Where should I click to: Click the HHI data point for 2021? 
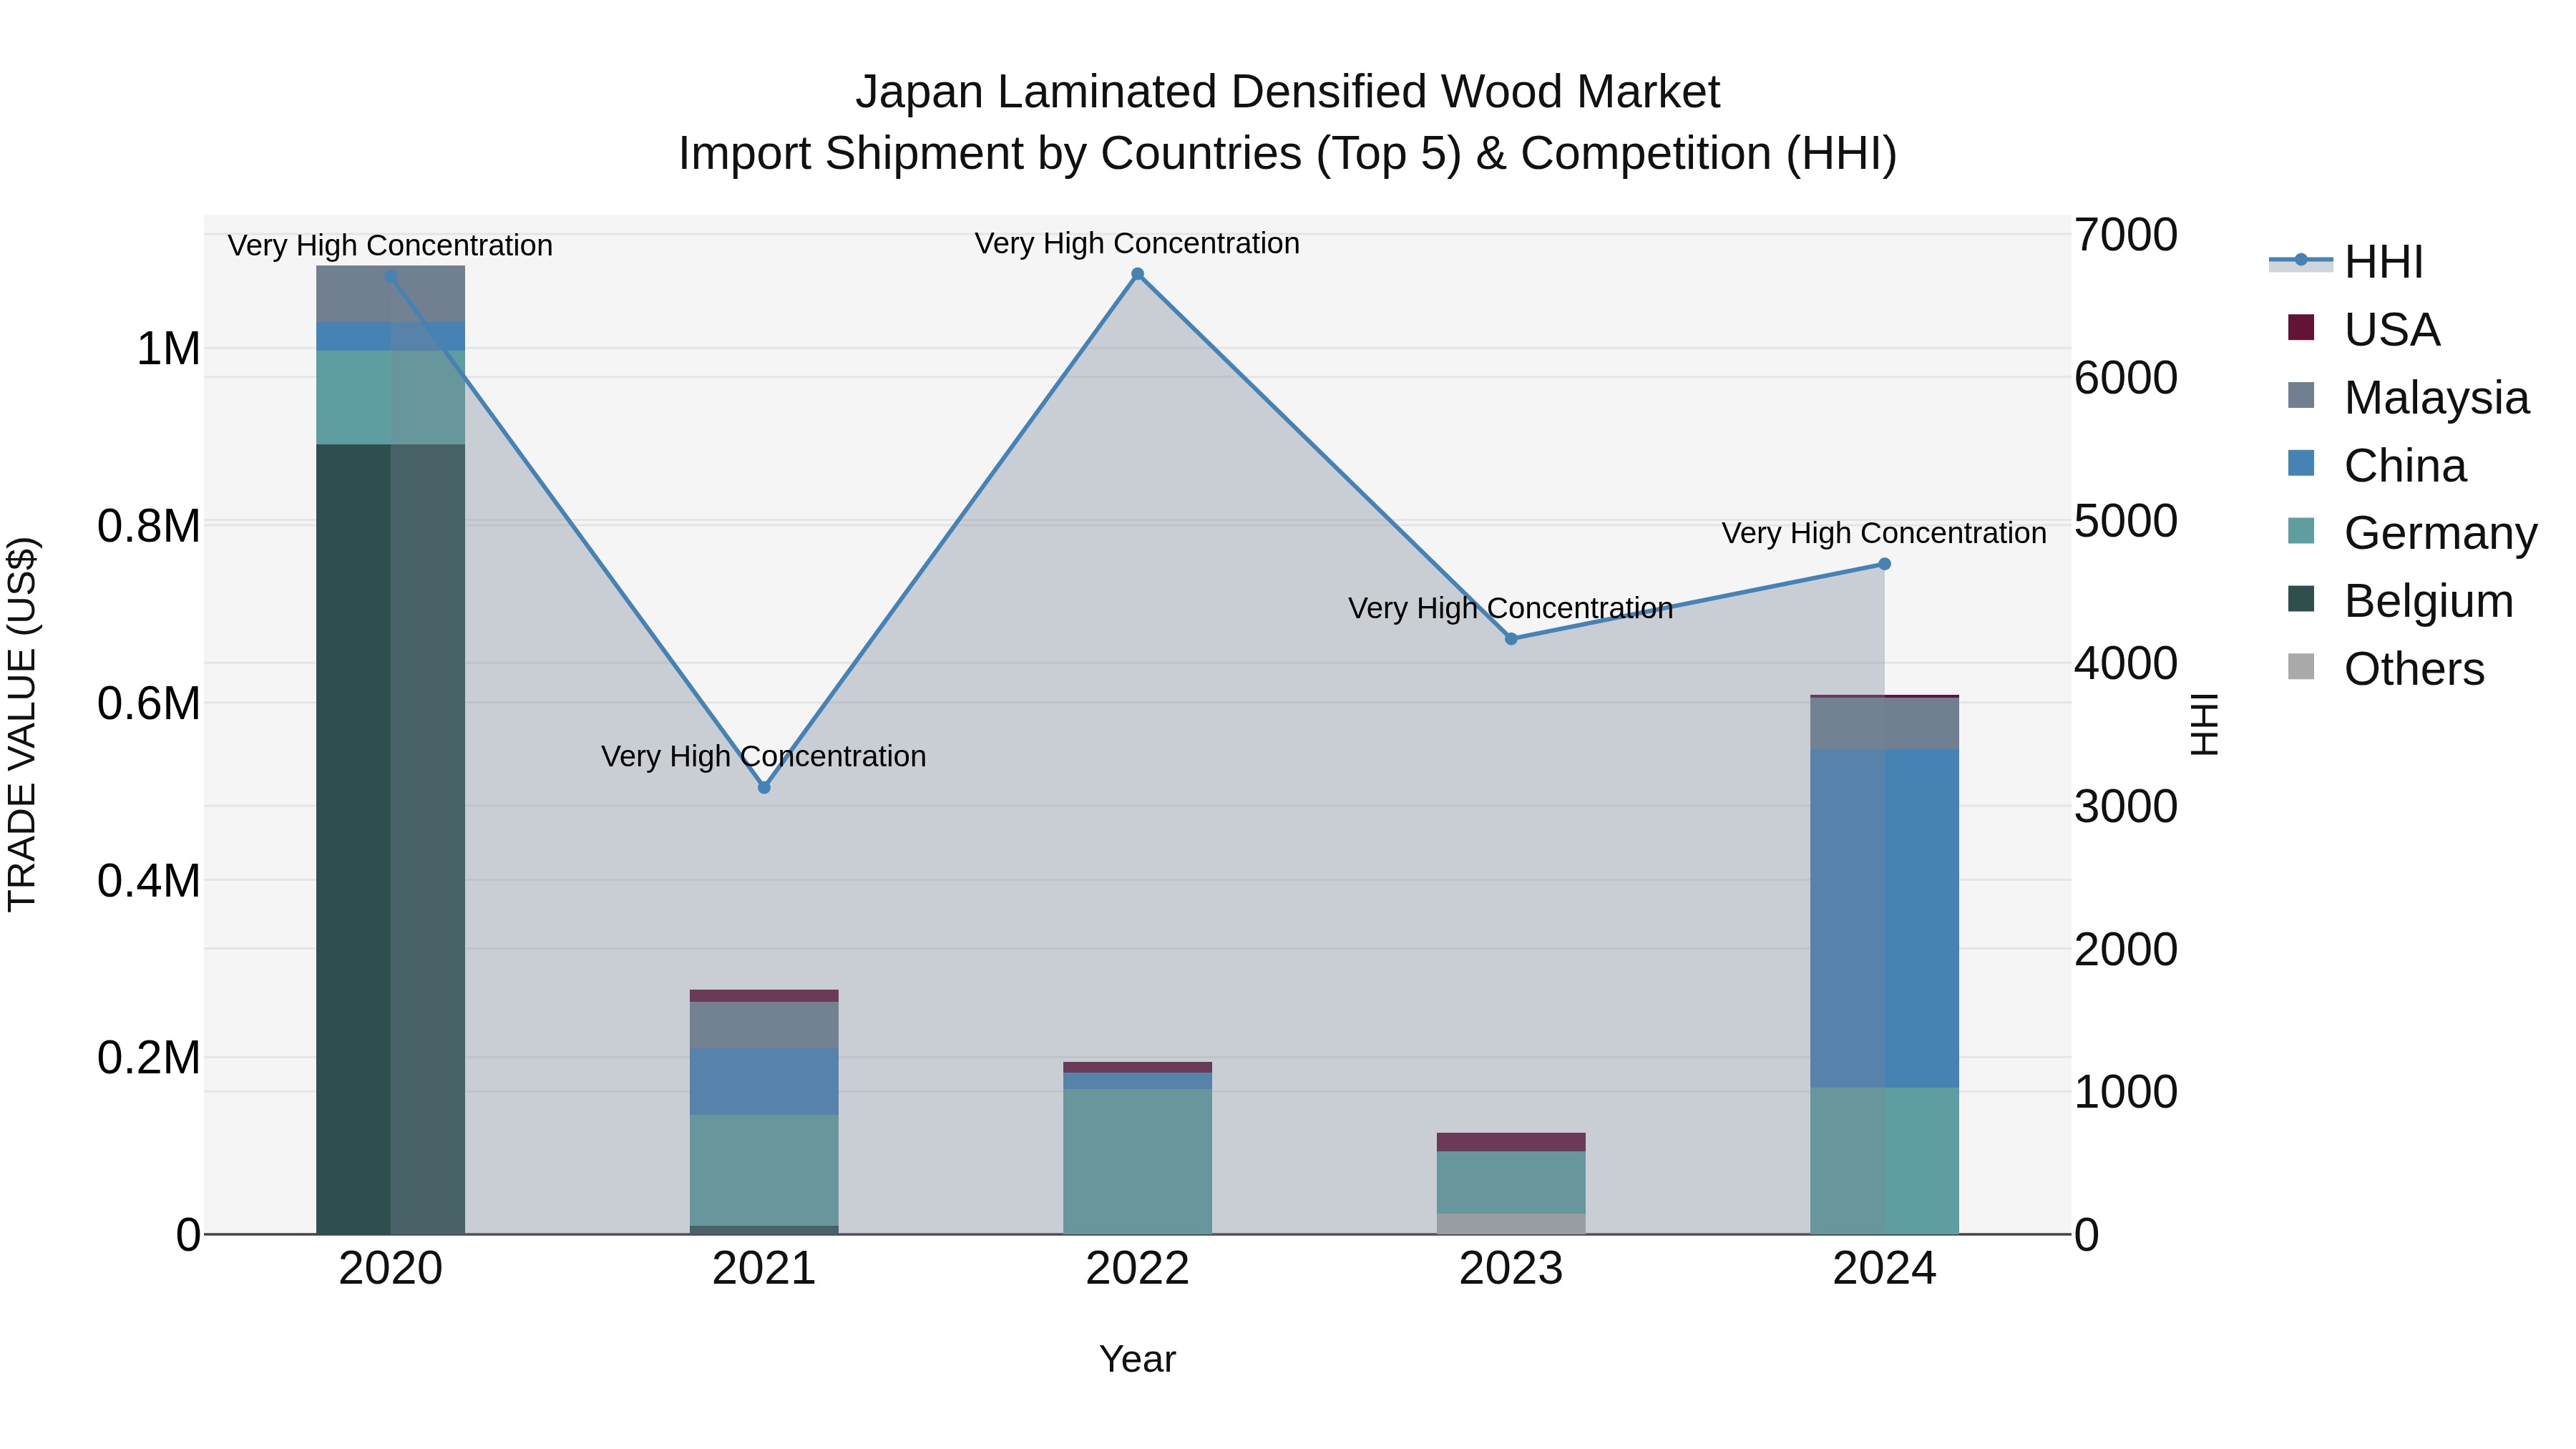(764, 788)
